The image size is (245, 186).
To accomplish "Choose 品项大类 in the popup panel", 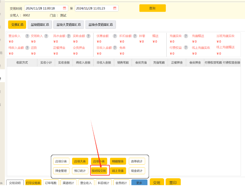I will 80,161.
